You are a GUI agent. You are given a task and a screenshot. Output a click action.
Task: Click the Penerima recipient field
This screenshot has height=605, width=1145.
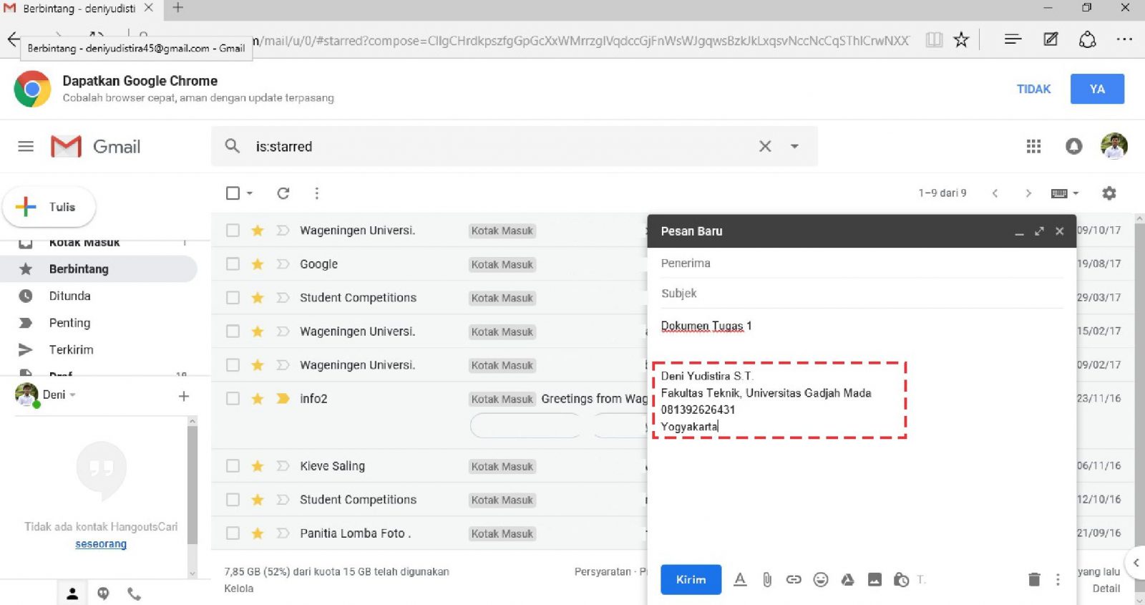(859, 263)
